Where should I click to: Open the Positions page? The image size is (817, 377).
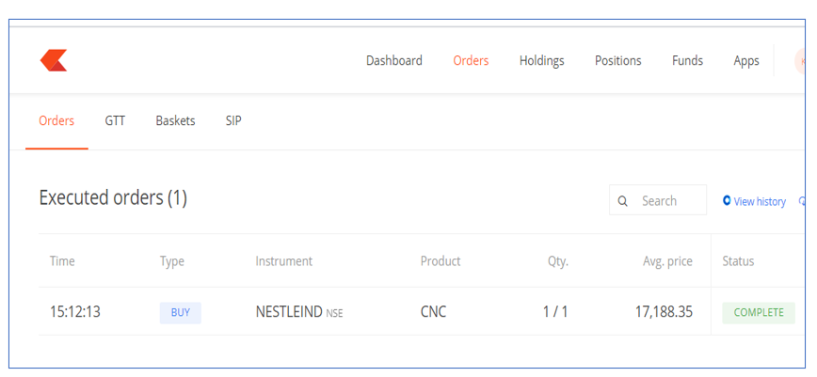point(618,60)
